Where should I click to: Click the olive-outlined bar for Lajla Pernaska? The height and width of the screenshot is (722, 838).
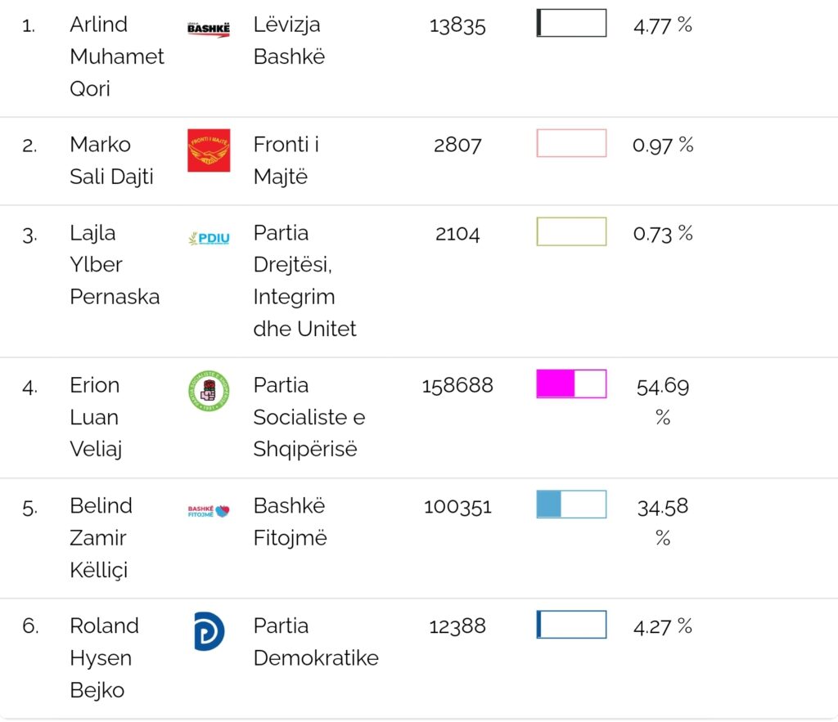[571, 231]
